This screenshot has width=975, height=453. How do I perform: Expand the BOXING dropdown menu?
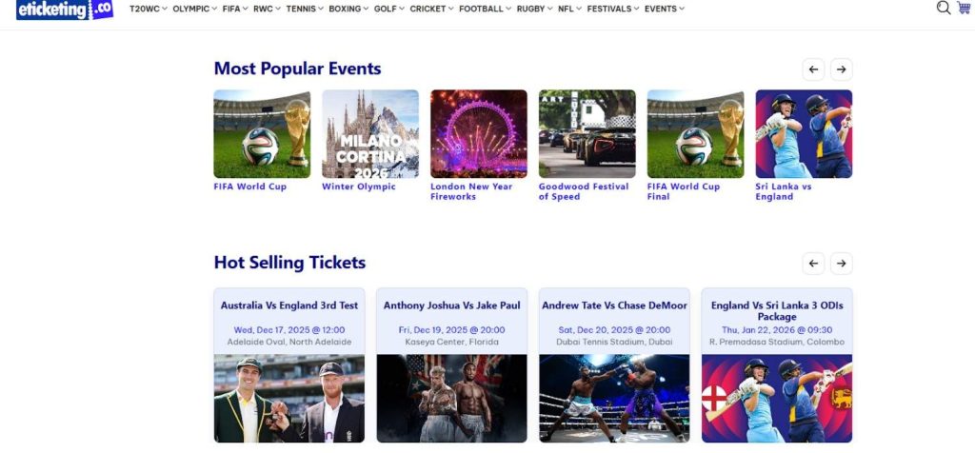pos(348,10)
